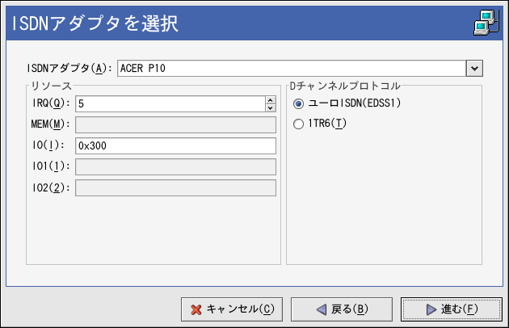509x328 pixels.
Task: Click the ISDNアダプタ(A) label
Action: point(69,68)
